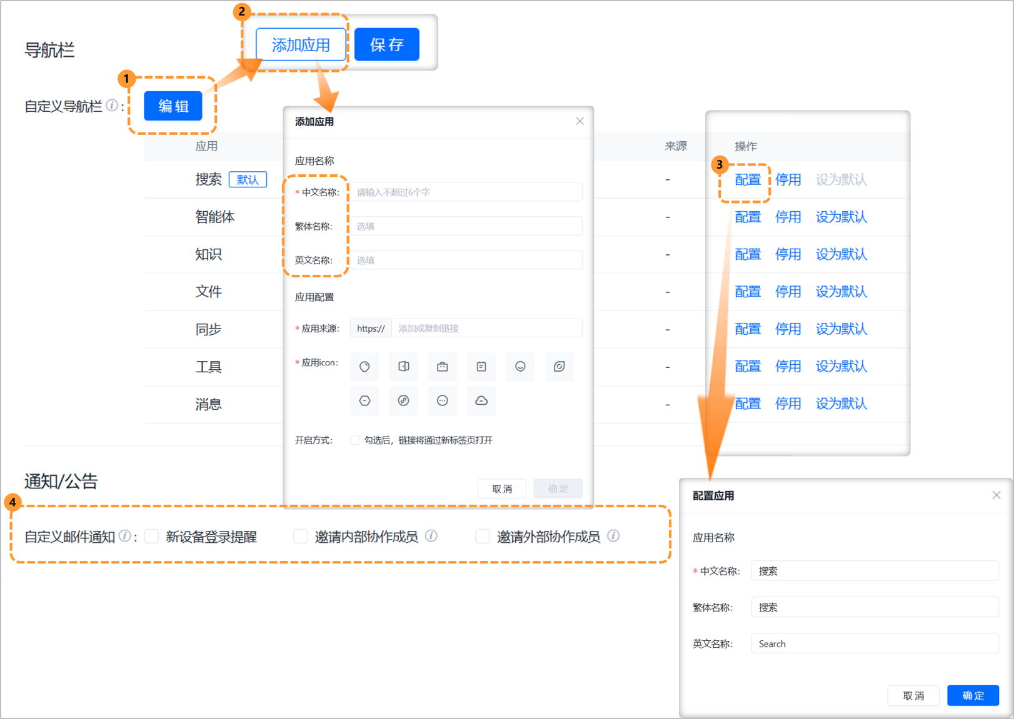Screen dimensions: 1014x719
Task: Click the info icon beside 自定义导航栏
Action: [x=111, y=106]
